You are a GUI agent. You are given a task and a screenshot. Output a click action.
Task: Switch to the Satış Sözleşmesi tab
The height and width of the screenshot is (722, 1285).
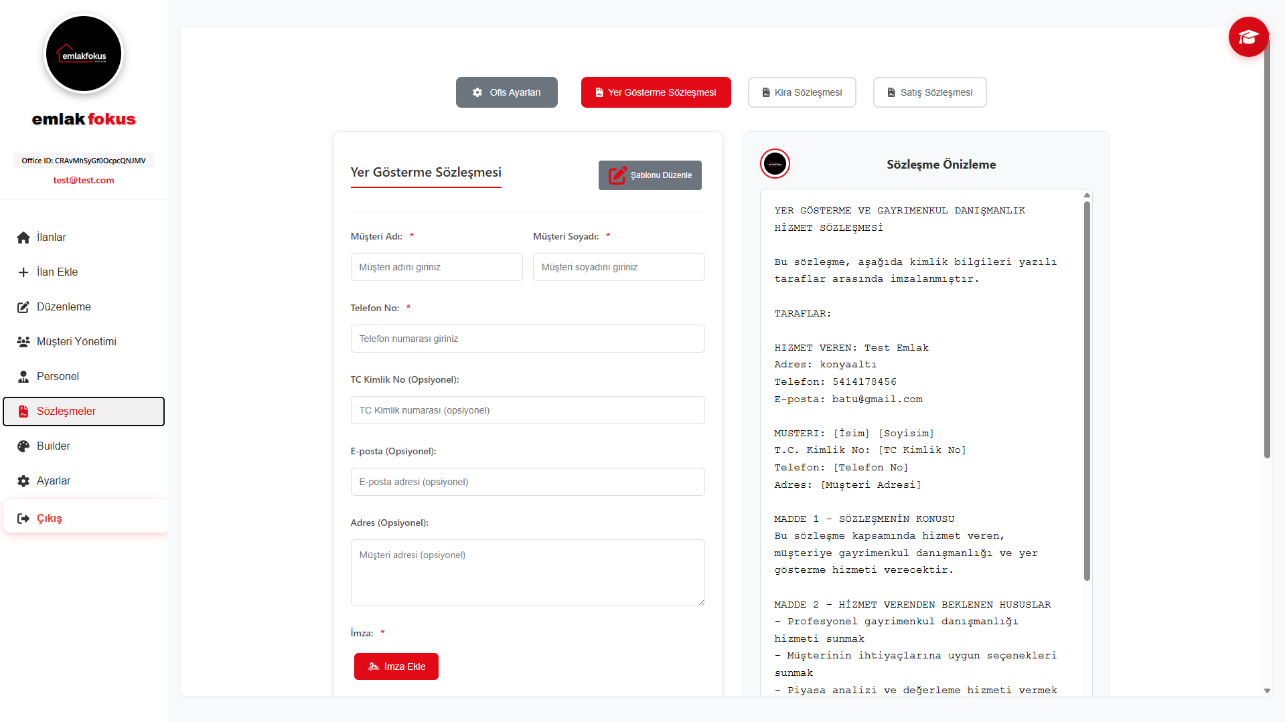(929, 92)
